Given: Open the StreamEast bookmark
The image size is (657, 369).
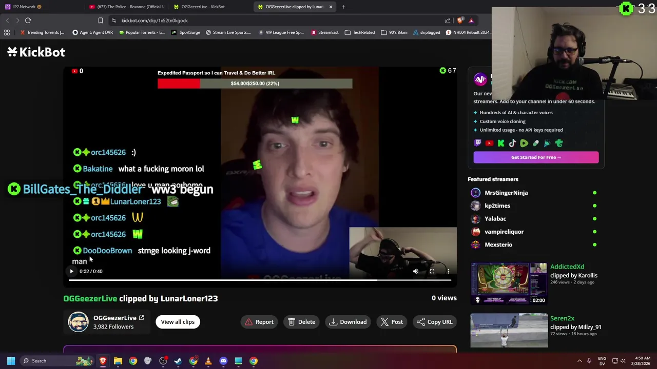Looking at the screenshot, I should coord(325,32).
